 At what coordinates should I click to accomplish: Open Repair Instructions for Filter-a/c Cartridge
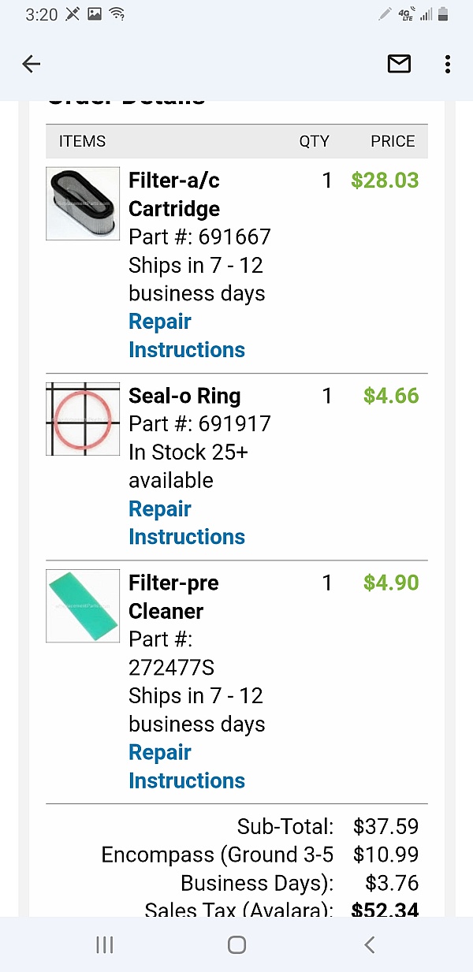tap(173, 335)
